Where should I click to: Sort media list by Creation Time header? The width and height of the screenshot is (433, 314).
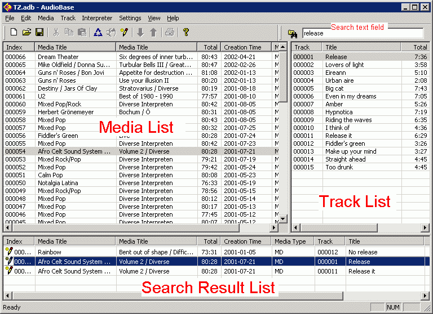(x=246, y=47)
